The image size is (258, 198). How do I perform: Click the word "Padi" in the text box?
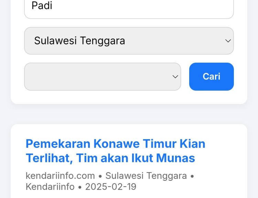point(42,6)
